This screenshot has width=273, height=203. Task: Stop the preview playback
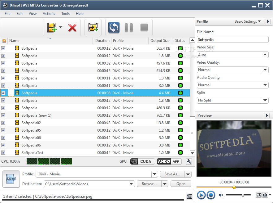(211, 195)
